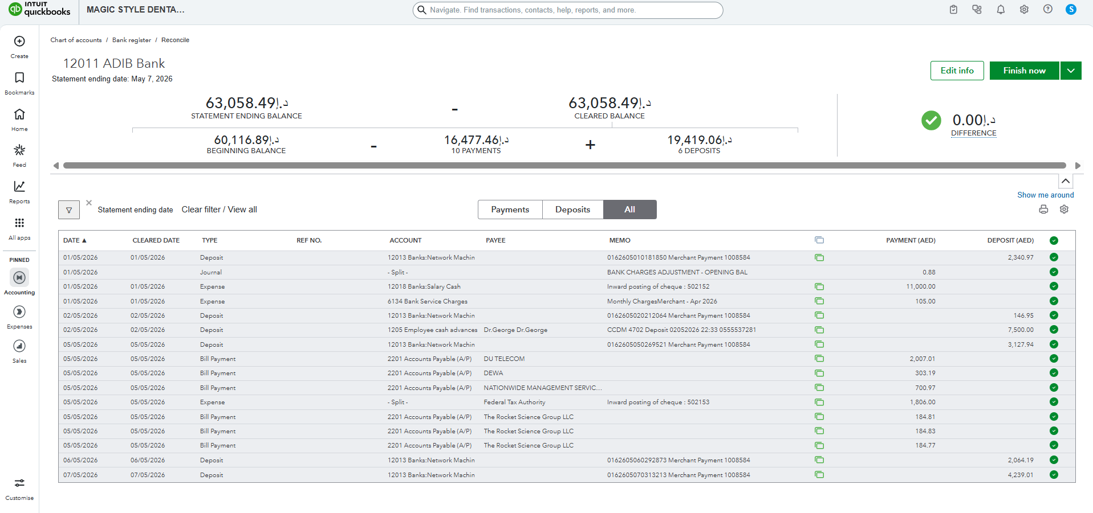Open All apps grid
Viewport: 1093px width, 513px height.
point(19,228)
